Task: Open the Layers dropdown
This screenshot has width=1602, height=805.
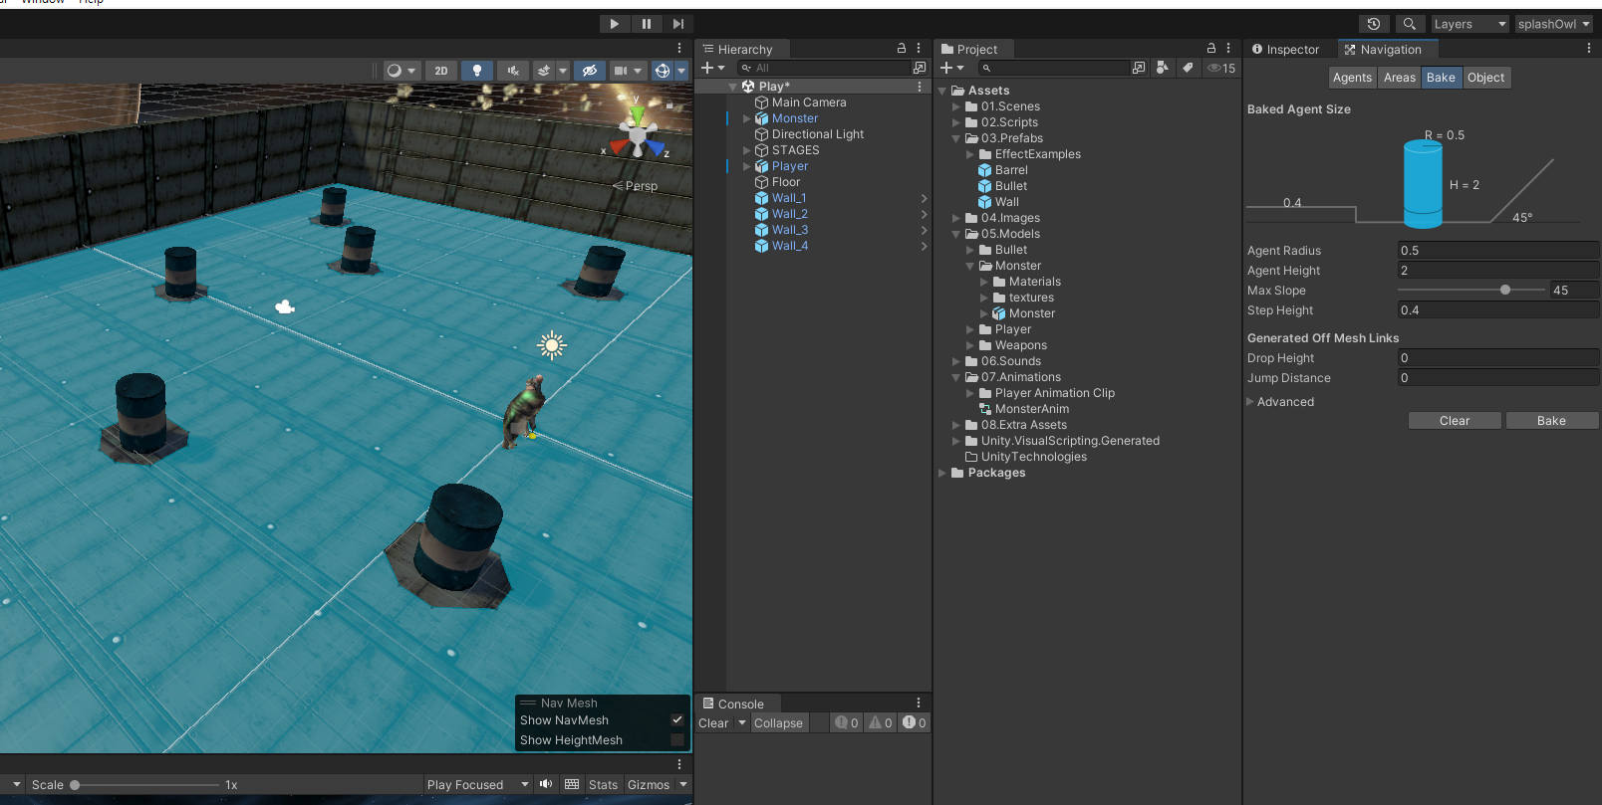Action: point(1469,24)
